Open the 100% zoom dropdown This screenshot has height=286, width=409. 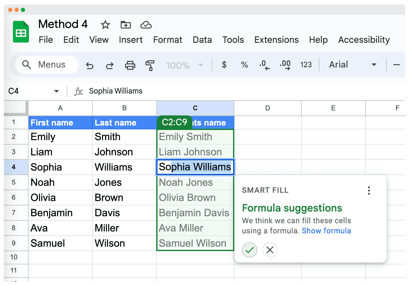point(184,65)
